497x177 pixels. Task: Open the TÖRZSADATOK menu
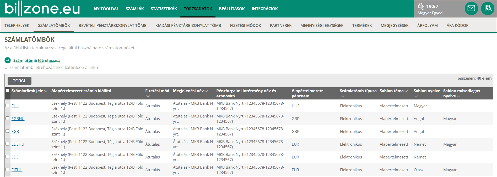198,9
